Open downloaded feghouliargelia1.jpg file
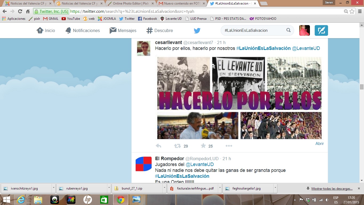The width and height of the screenshot is (364, 205). 248,188
